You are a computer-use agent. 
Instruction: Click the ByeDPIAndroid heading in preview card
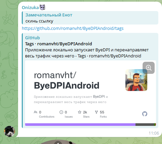[x=67, y=85]
